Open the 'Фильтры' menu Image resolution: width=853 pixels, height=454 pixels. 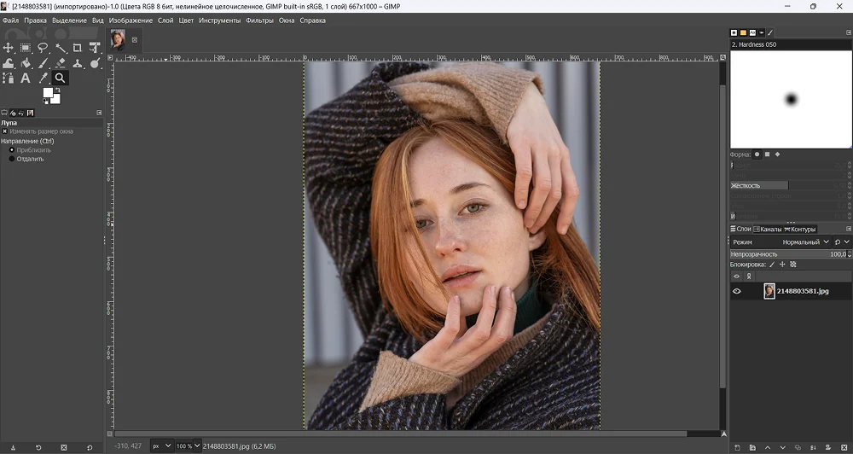259,20
